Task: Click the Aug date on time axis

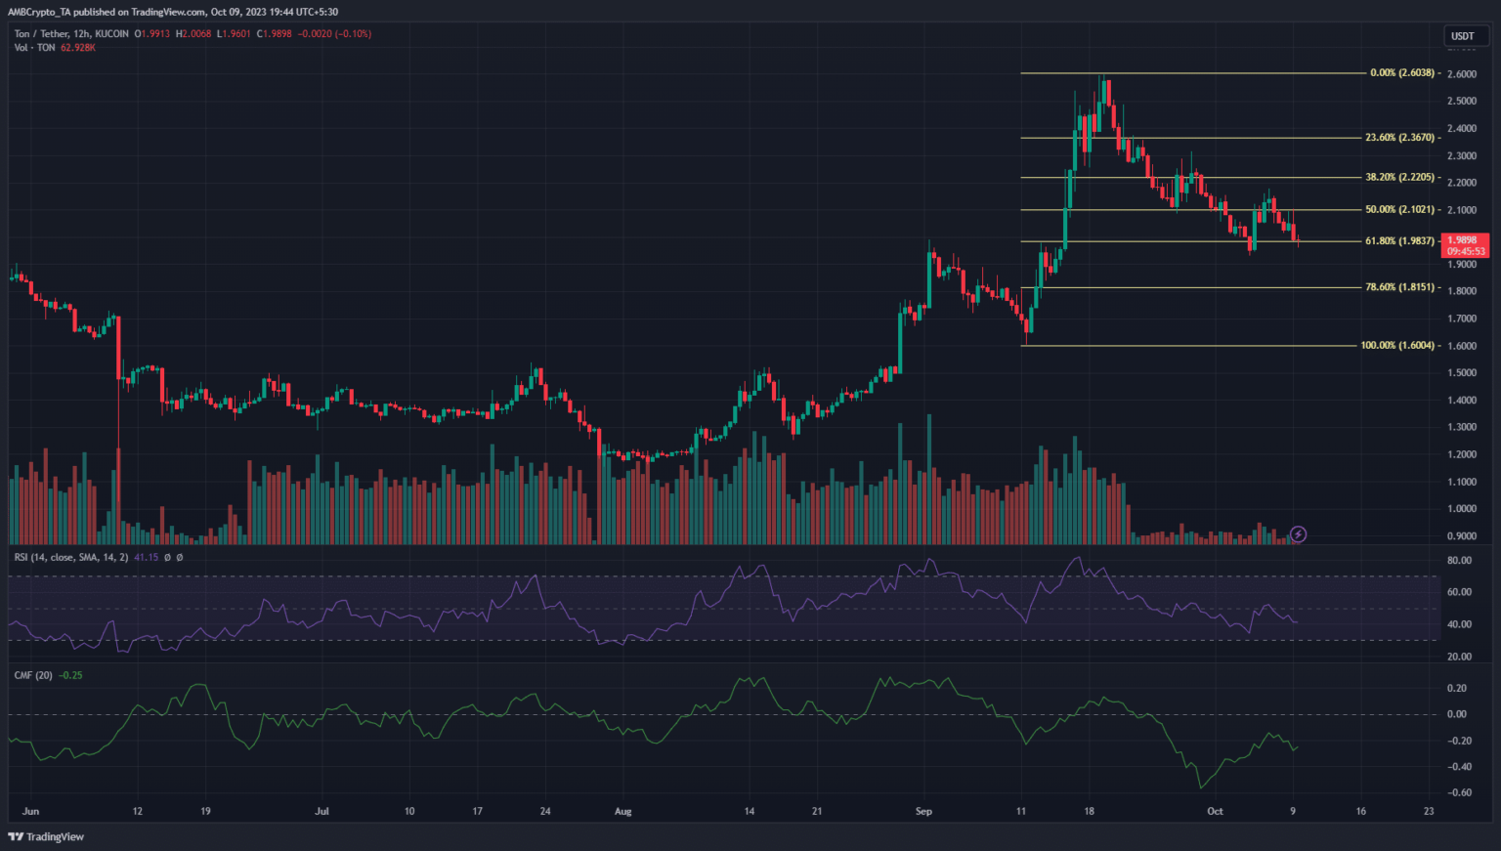Action: 623,811
